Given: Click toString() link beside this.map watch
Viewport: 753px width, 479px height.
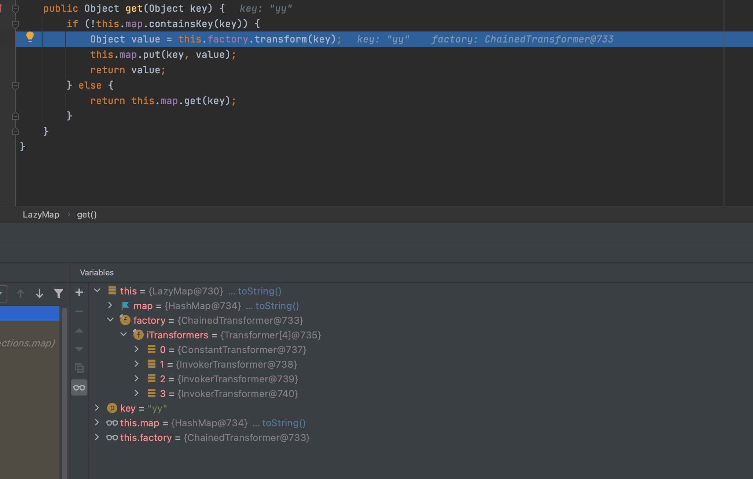Looking at the screenshot, I should (x=284, y=423).
